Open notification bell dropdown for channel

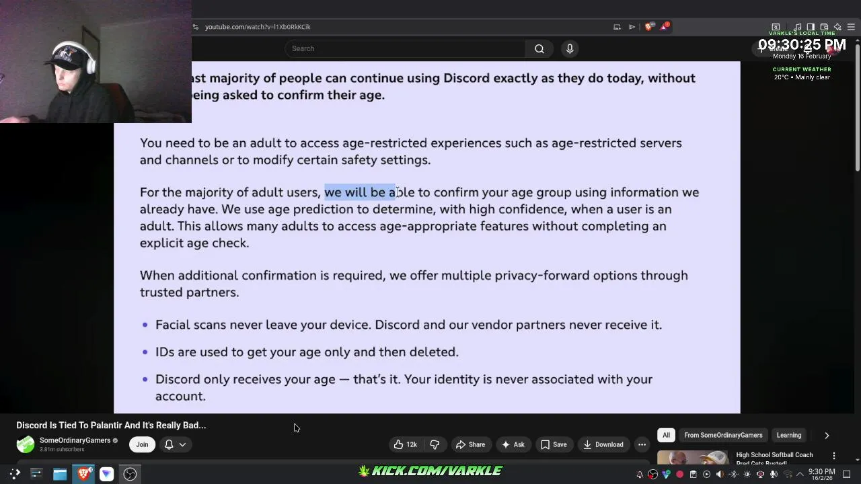coord(175,444)
